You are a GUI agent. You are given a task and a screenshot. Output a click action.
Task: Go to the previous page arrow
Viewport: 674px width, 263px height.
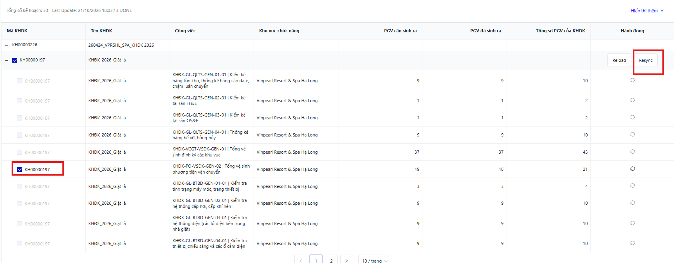pos(301,260)
